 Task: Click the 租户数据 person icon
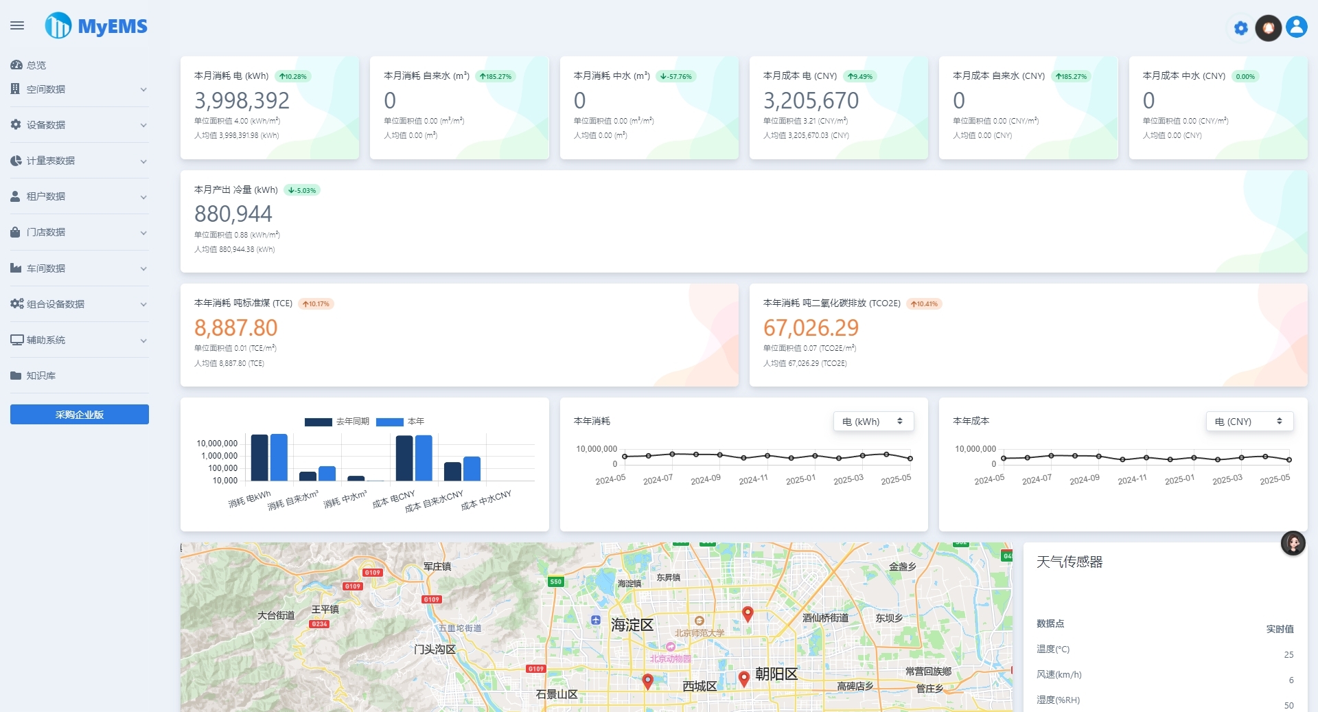(x=15, y=196)
